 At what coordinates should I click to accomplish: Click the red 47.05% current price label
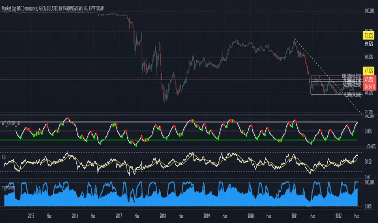pyautogui.click(x=369, y=79)
